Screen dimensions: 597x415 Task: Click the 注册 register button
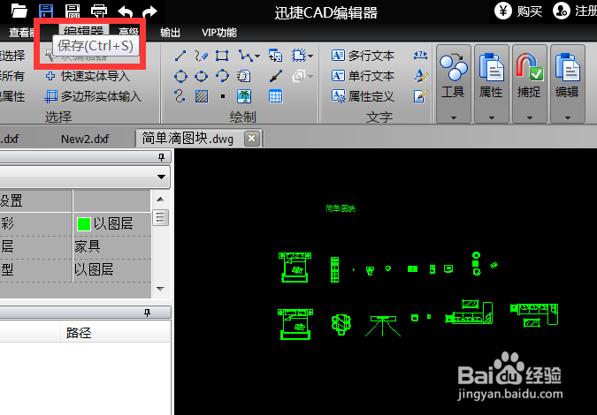[575, 11]
